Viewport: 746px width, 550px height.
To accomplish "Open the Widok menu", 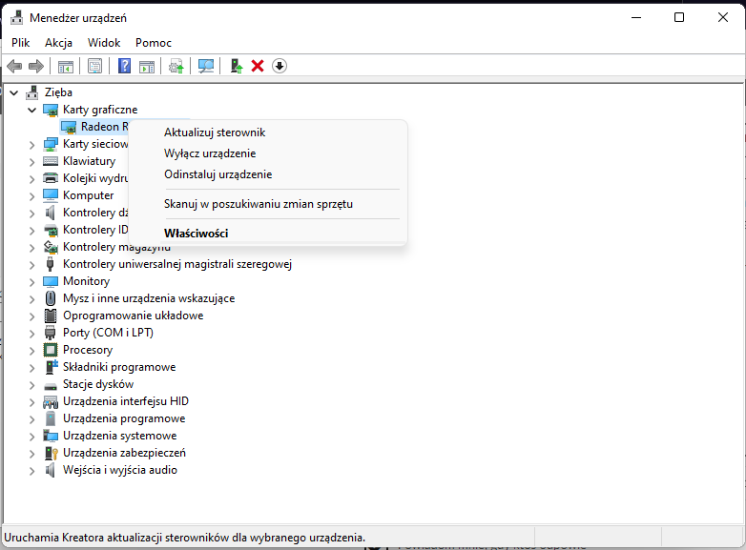I will [x=104, y=43].
